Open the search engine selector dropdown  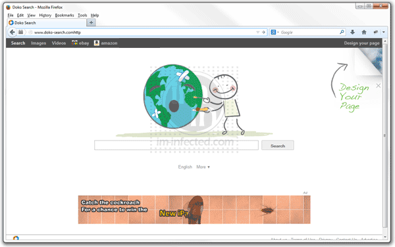tap(275, 32)
